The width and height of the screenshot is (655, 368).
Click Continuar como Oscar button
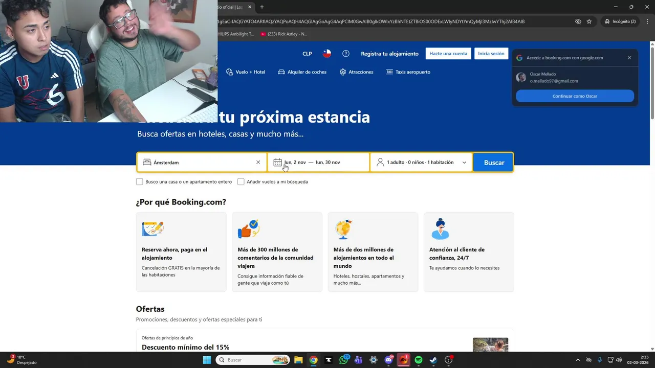(x=575, y=96)
